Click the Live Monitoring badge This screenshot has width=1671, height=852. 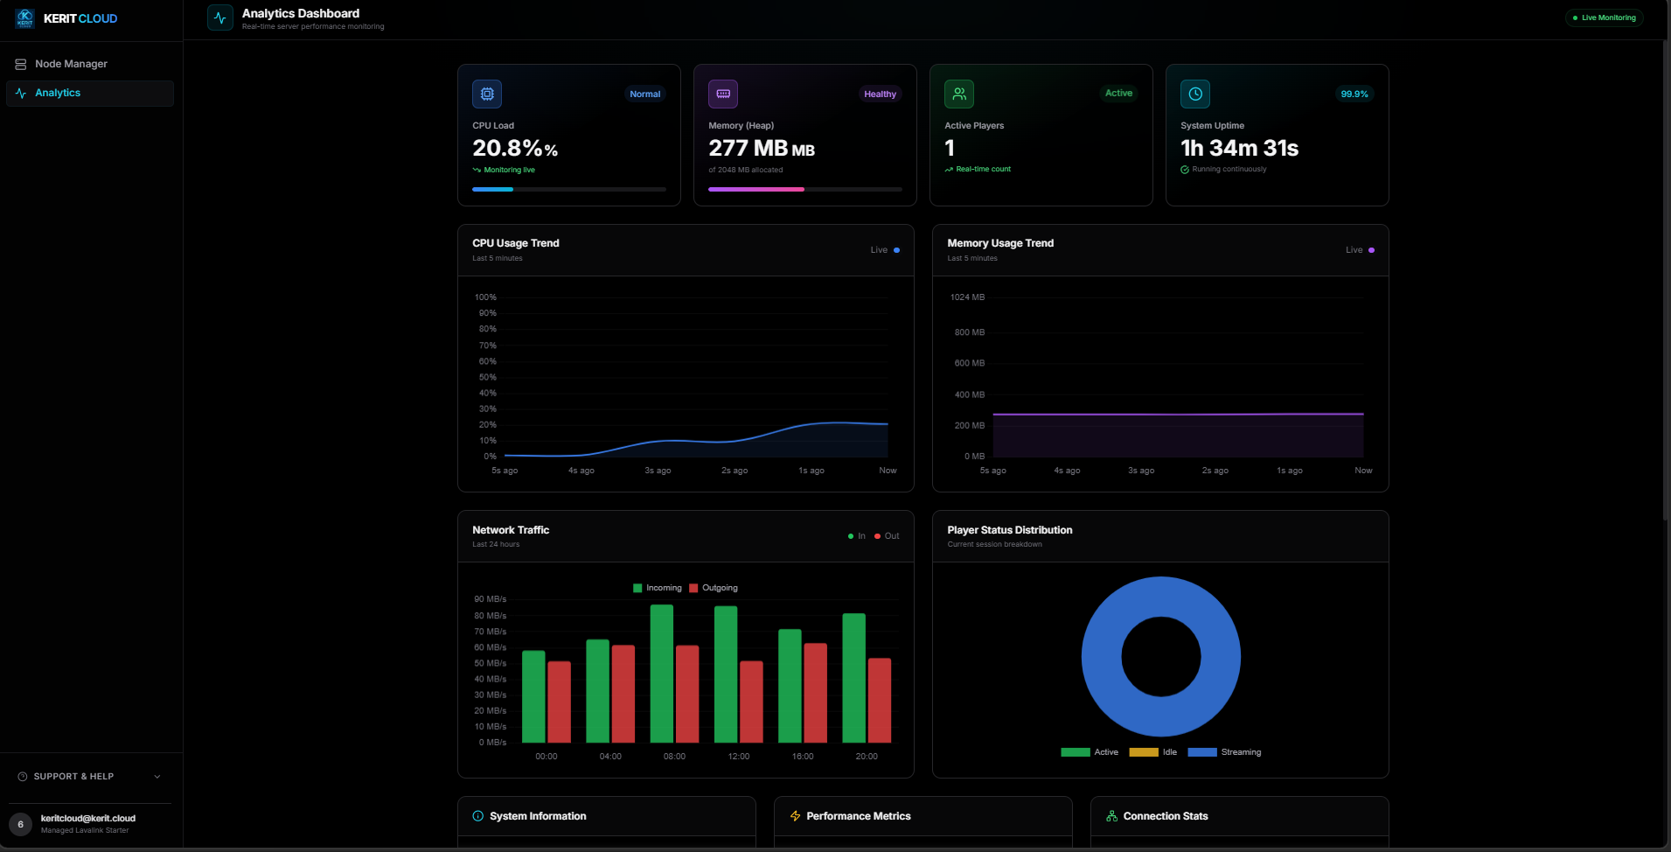[x=1604, y=17]
